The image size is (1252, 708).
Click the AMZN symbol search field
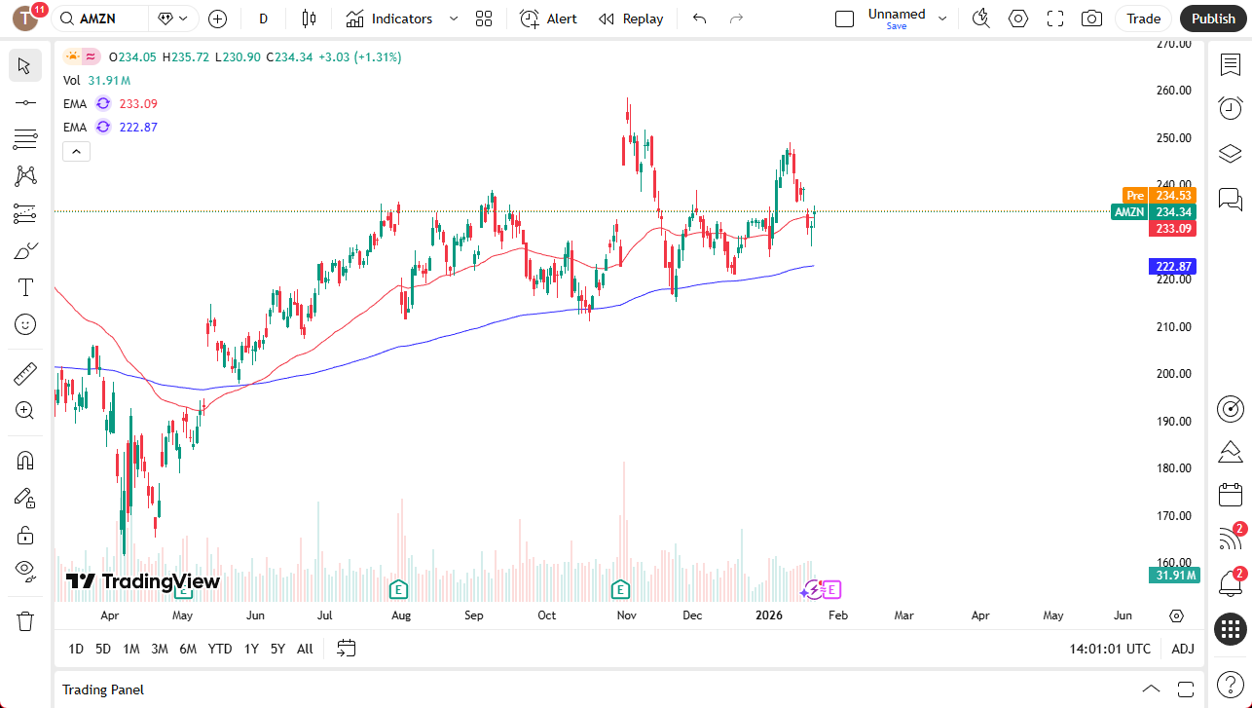(x=101, y=19)
